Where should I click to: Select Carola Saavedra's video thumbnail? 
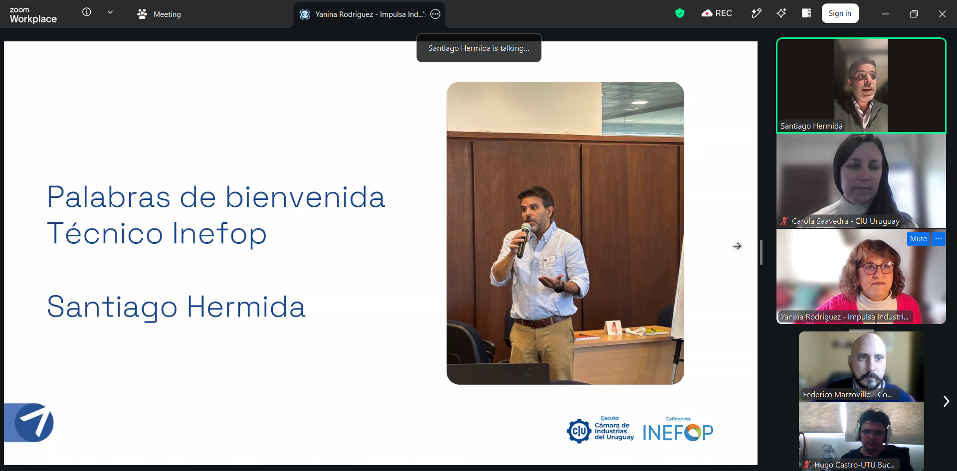click(861, 181)
